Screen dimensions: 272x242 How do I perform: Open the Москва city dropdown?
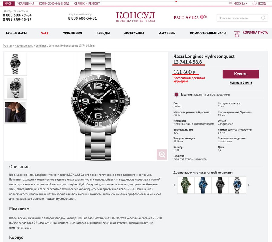240,3
